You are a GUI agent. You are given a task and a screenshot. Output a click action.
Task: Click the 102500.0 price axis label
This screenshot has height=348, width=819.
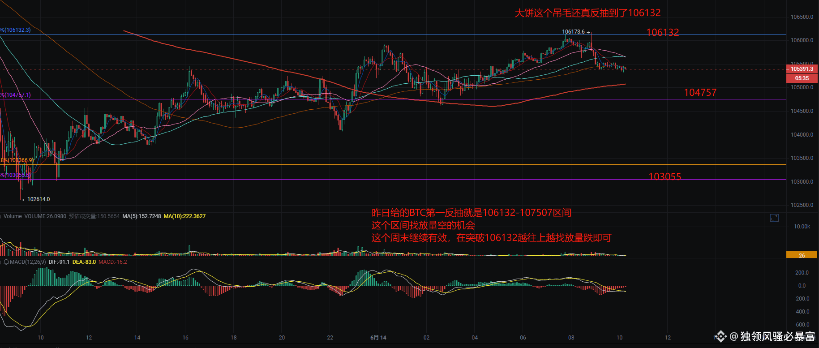coord(802,205)
